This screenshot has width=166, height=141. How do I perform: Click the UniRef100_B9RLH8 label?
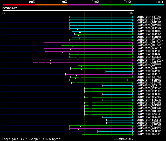point(149,51)
